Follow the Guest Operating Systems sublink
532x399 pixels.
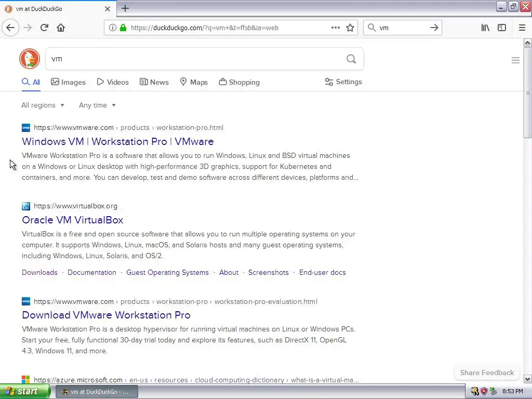pos(167,272)
